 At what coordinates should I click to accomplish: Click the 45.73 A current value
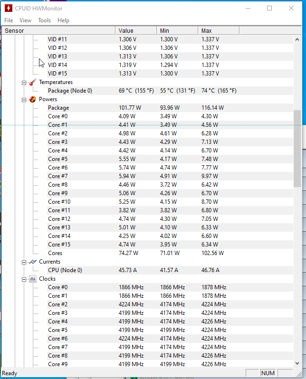tap(128, 270)
